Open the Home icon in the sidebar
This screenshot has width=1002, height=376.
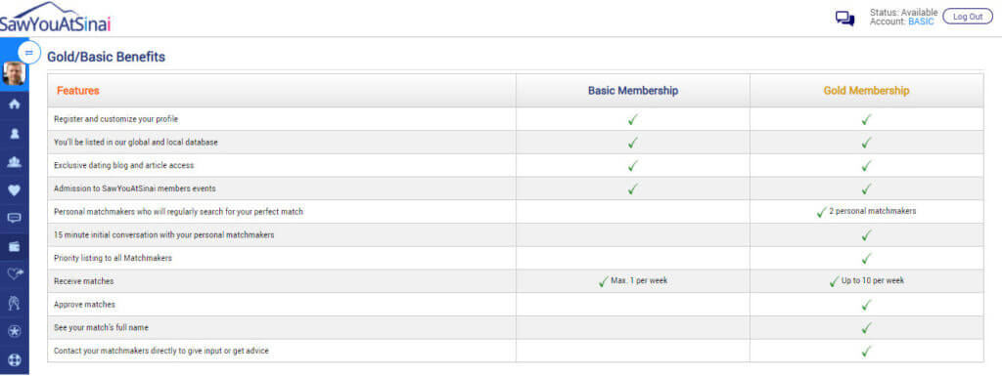(x=14, y=104)
